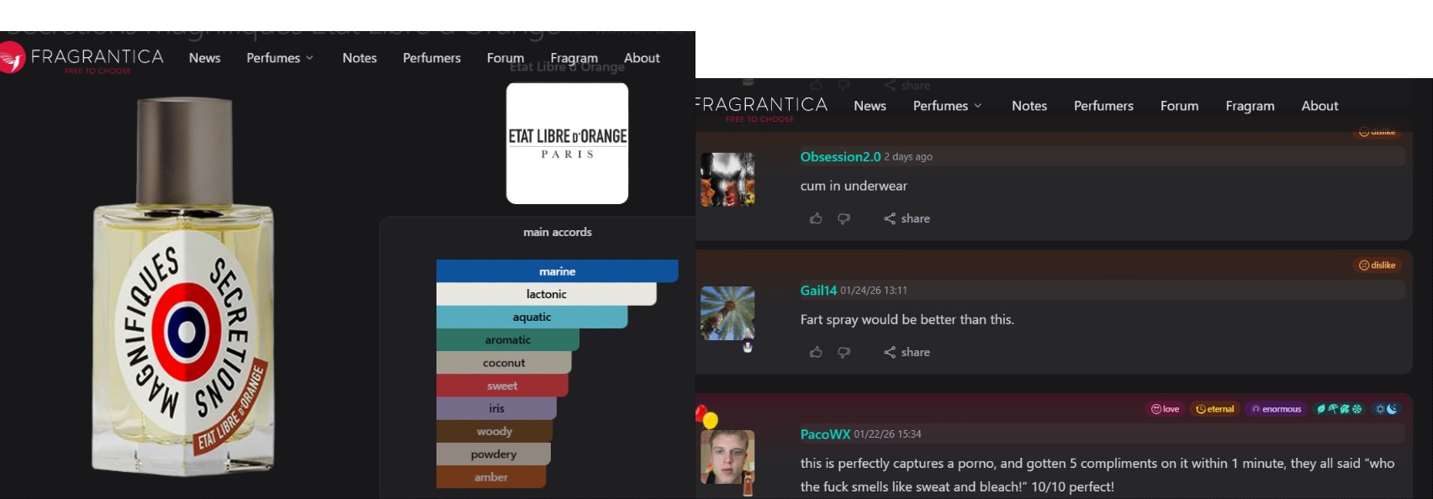Open PacoWX's user profile link

pyautogui.click(x=825, y=434)
